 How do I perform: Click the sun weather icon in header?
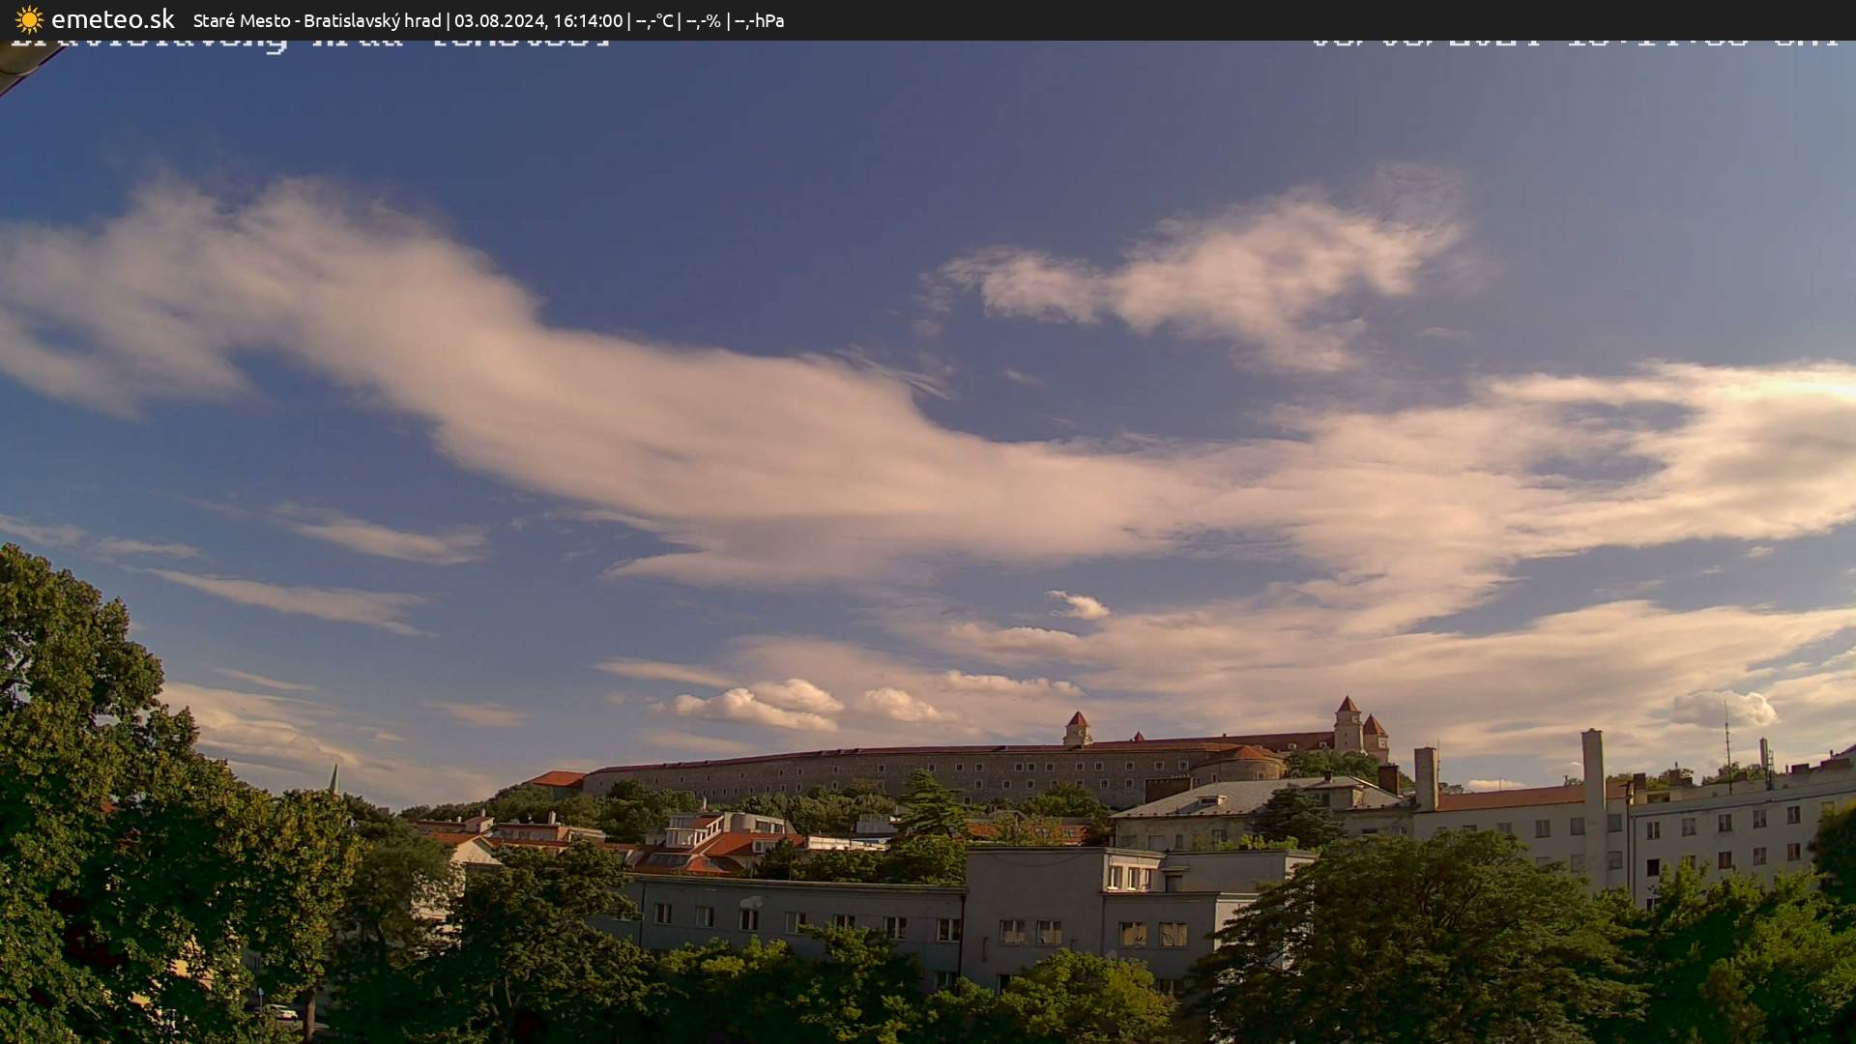click(x=27, y=18)
